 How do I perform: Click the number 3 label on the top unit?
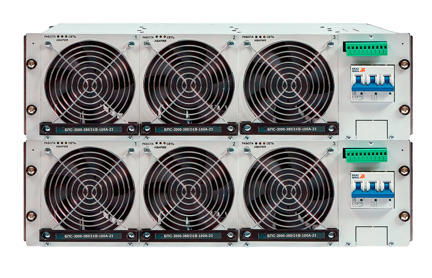click(334, 37)
